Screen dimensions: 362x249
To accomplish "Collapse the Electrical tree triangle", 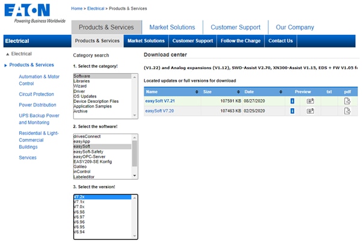I will click(x=8, y=54).
